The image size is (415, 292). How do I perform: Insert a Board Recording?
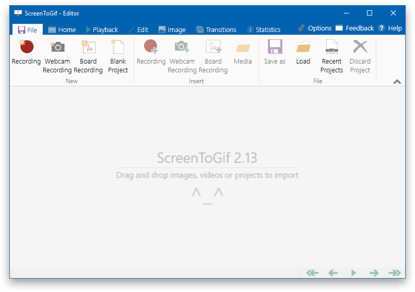coord(213,56)
